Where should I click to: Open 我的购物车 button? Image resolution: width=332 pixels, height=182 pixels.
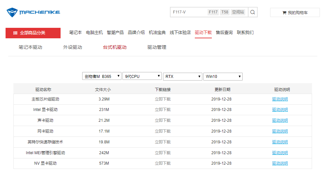coord(295,12)
